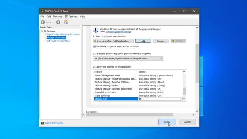Close the NVIDIA Control Panel window
This screenshot has width=247, height=139.
click(194, 11)
